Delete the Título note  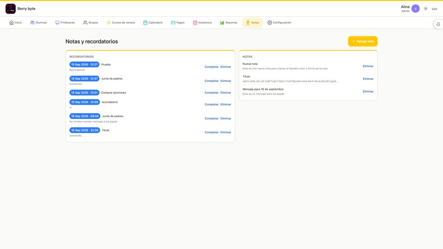tap(368, 79)
